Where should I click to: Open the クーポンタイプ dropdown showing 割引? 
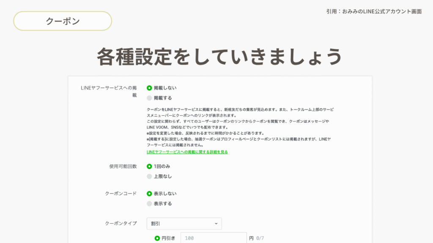pyautogui.click(x=184, y=223)
